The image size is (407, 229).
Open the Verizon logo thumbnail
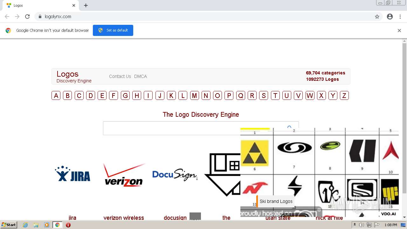(124, 175)
